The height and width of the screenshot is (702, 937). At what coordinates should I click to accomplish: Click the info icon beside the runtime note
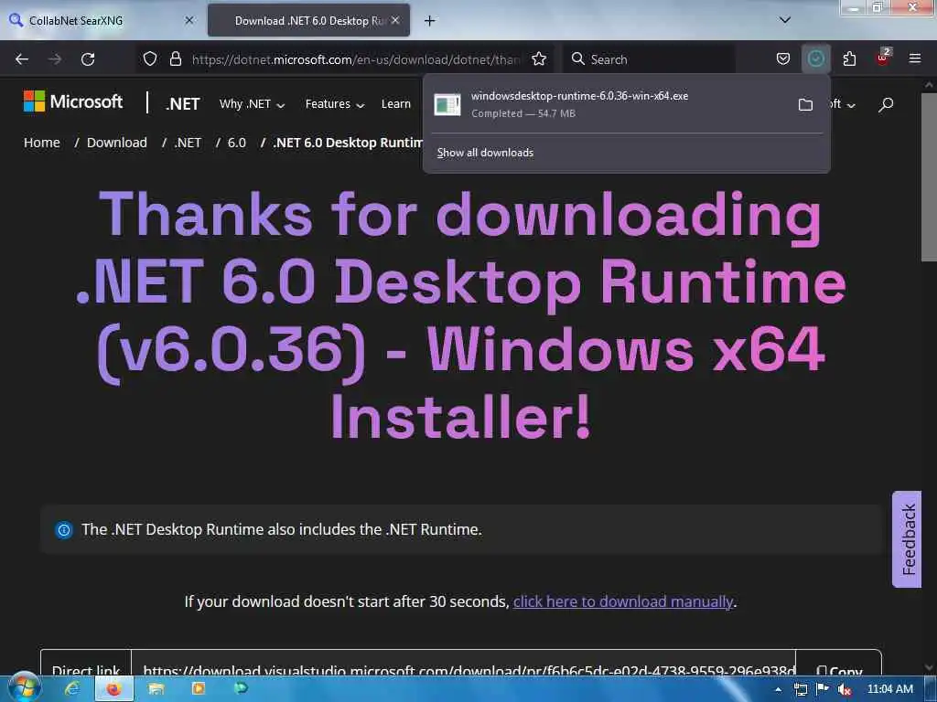tap(64, 529)
